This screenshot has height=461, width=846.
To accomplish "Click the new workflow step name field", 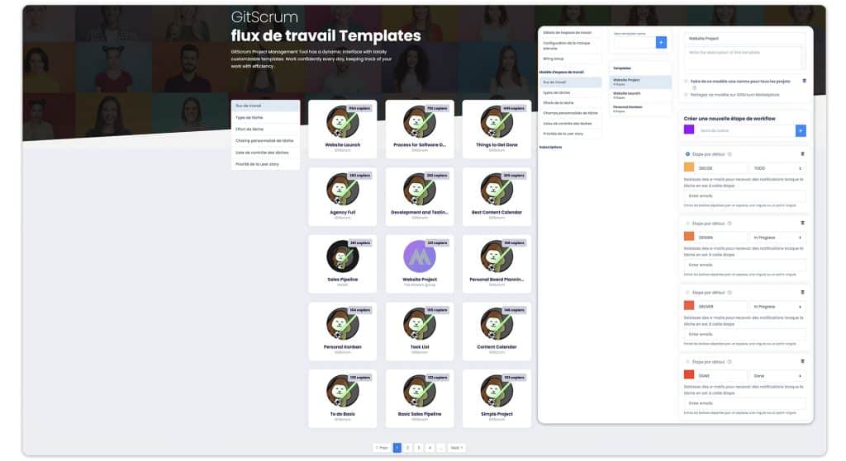I will click(x=744, y=130).
